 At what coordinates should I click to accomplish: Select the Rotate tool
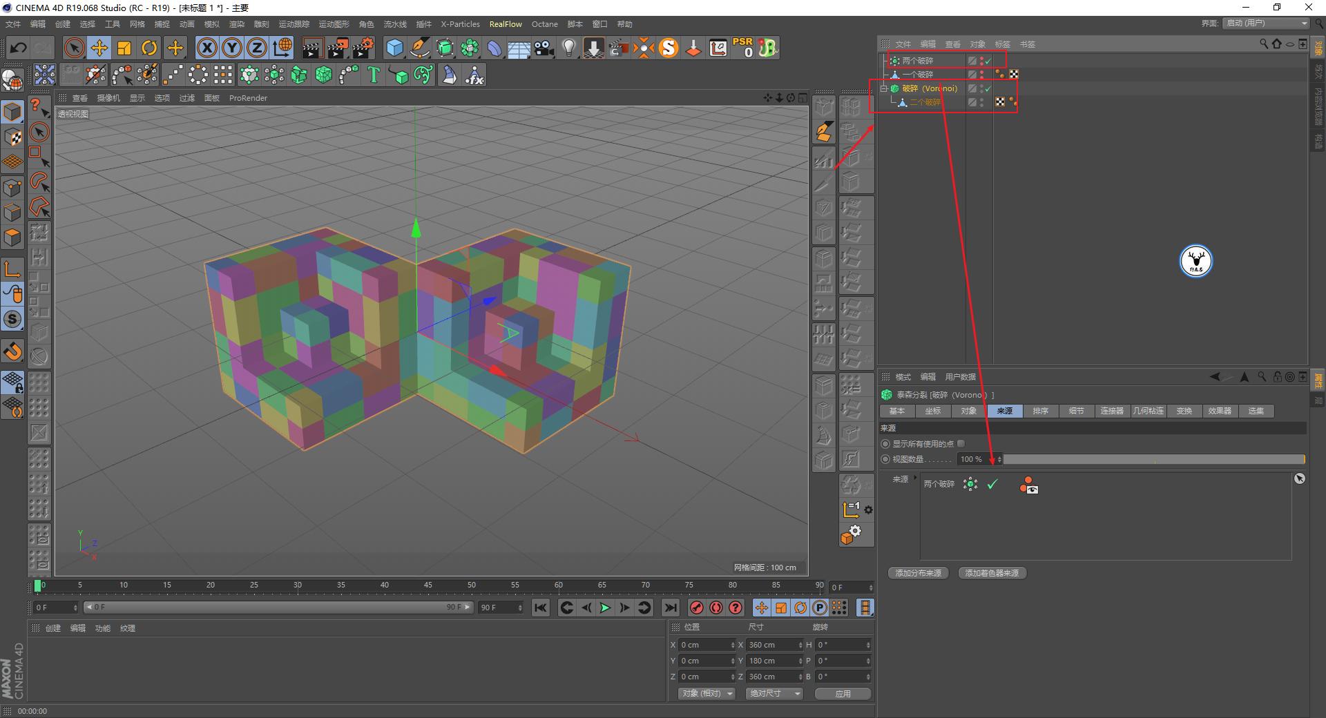[149, 48]
